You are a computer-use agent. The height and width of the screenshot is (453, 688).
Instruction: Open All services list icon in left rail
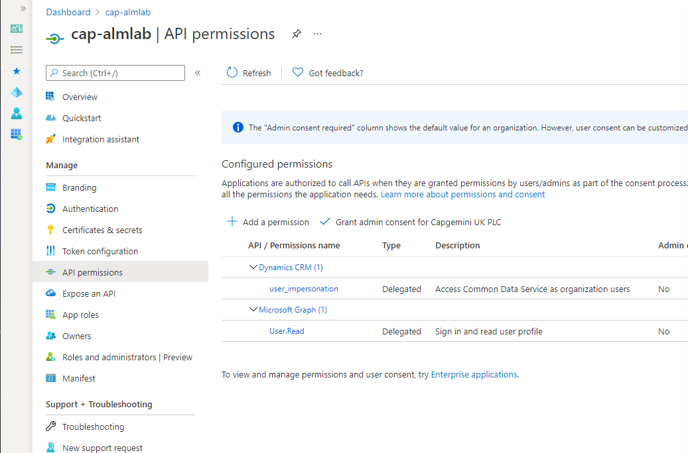click(x=17, y=50)
